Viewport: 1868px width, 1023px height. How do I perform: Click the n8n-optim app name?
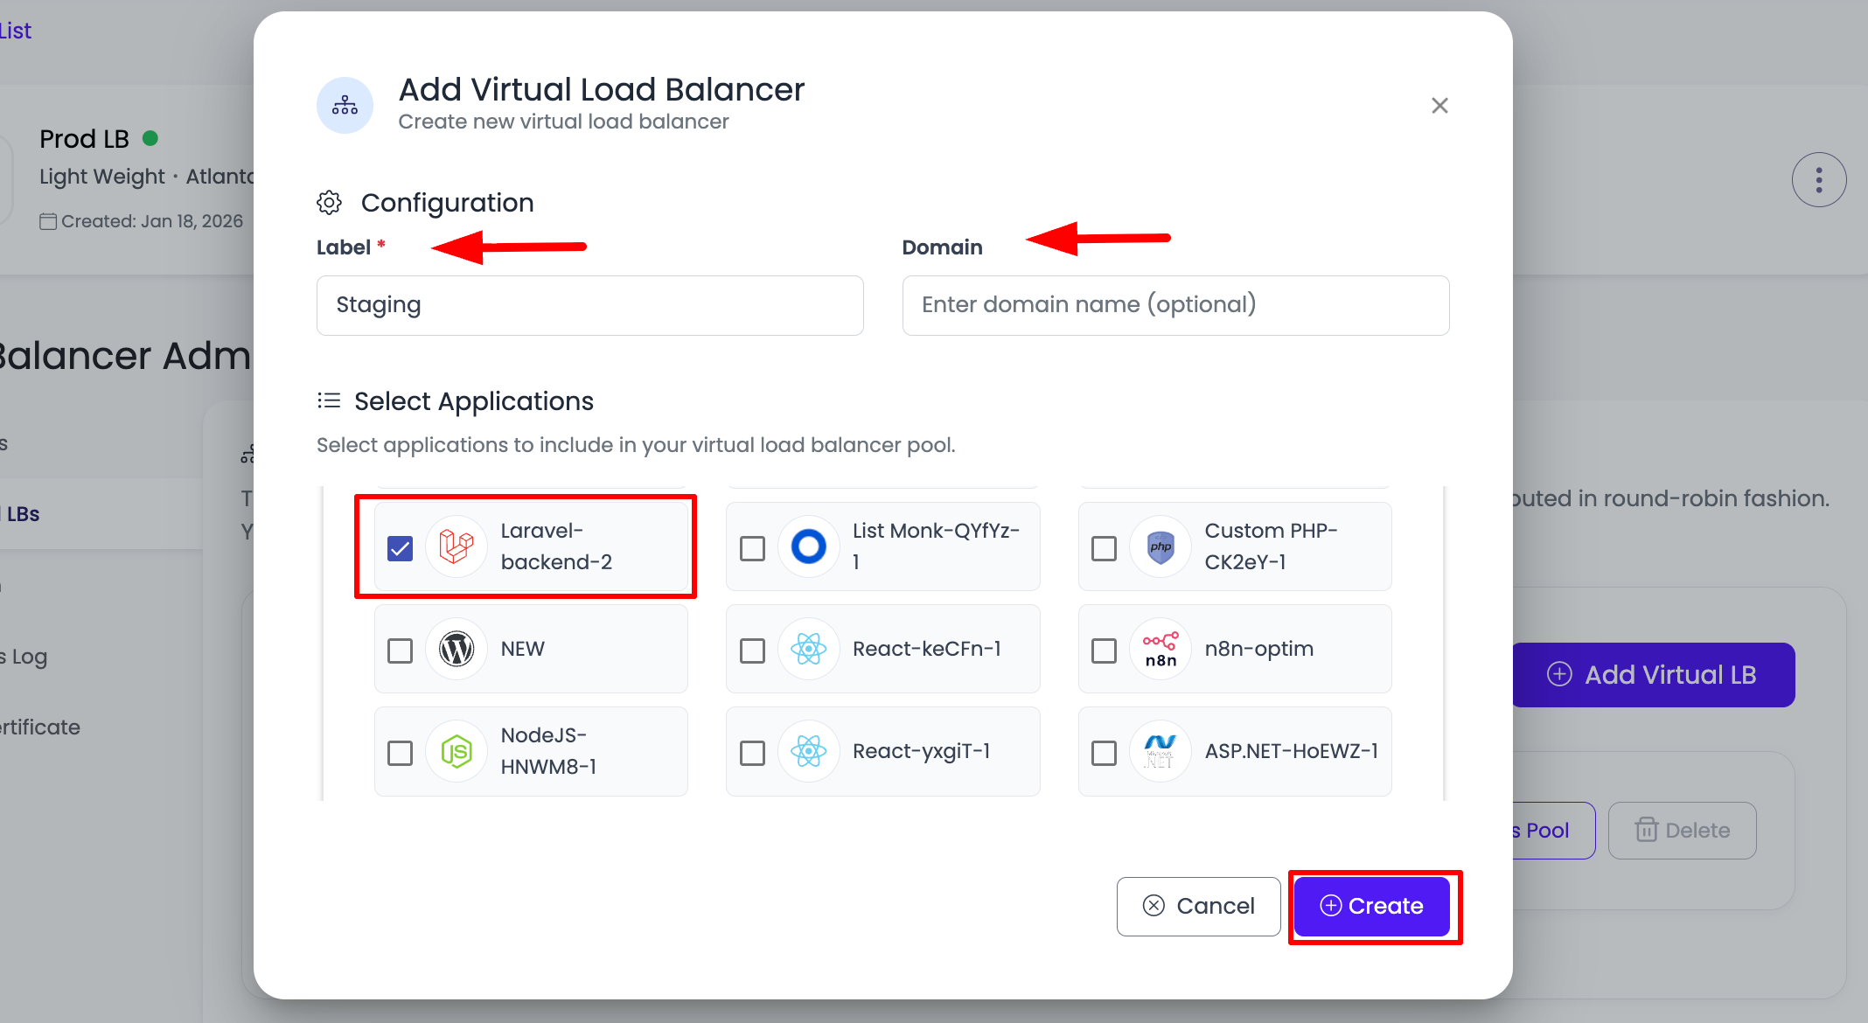tap(1258, 649)
